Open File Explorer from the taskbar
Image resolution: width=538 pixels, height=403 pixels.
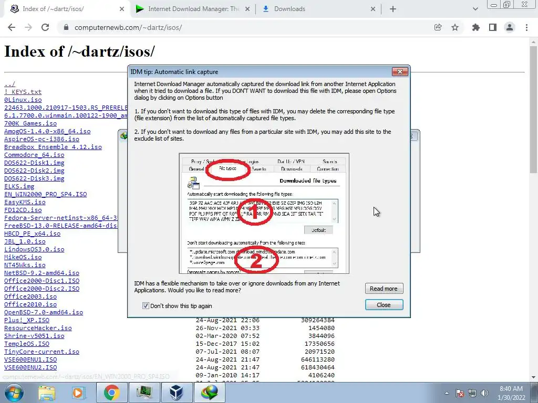point(47,393)
